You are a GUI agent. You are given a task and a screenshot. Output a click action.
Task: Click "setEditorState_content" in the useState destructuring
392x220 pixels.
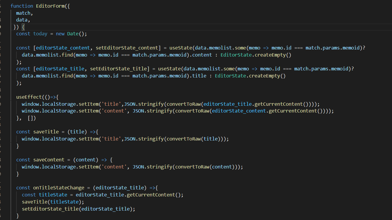pyautogui.click(x=127, y=48)
